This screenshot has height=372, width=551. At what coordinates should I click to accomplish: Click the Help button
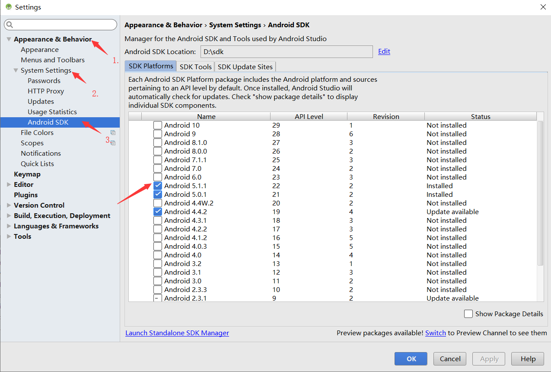point(528,359)
